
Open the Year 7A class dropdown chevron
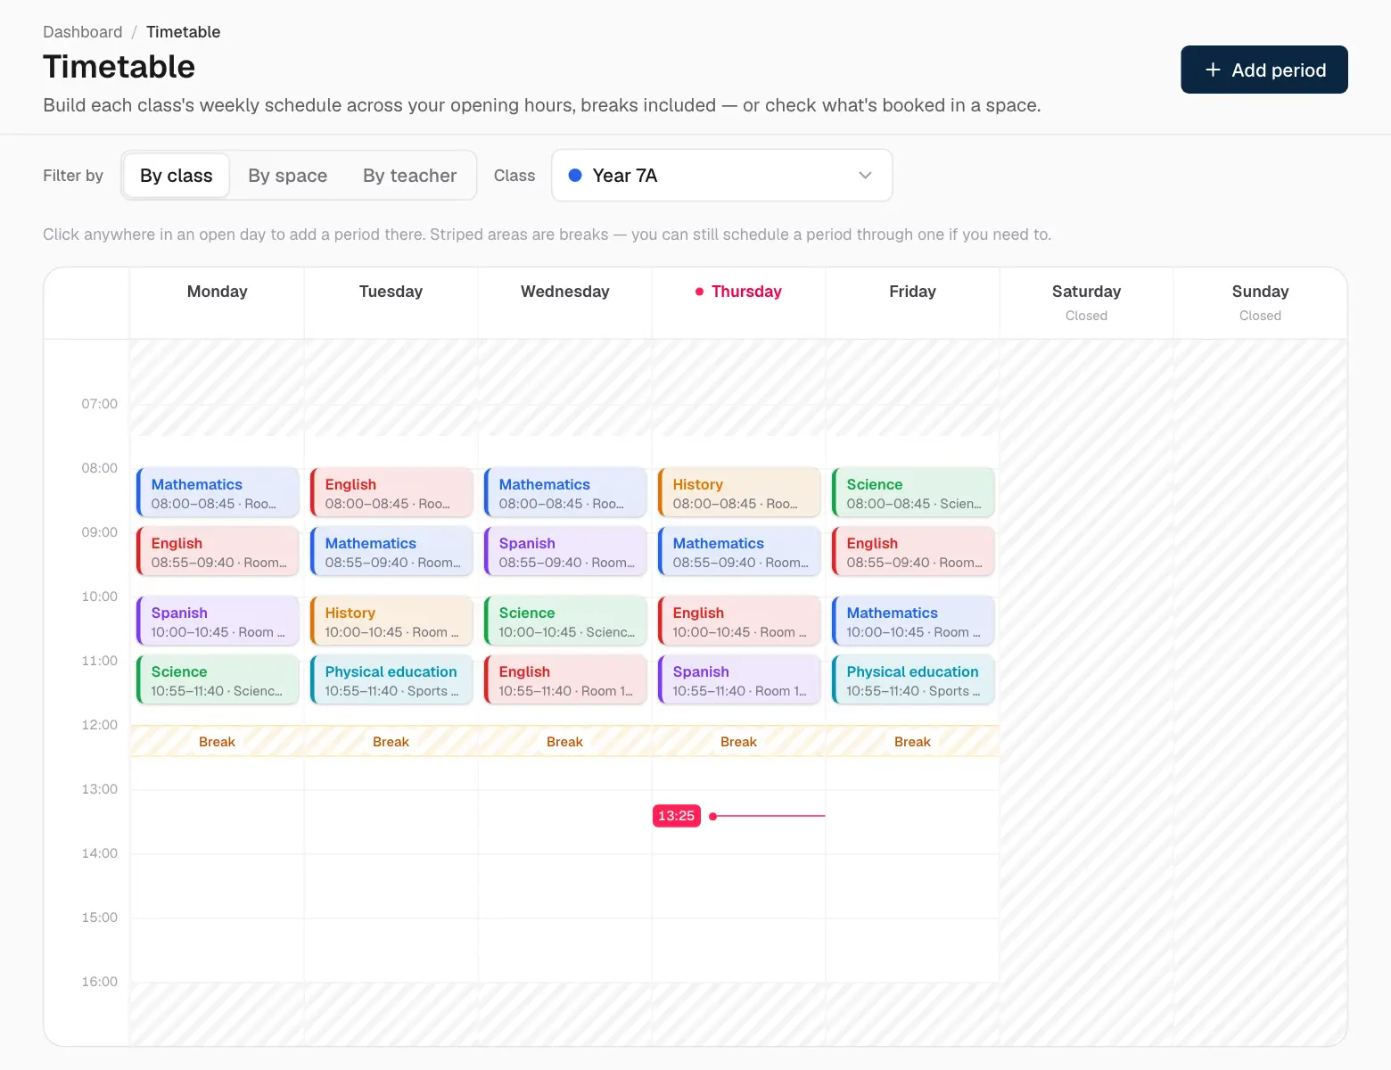coord(865,176)
